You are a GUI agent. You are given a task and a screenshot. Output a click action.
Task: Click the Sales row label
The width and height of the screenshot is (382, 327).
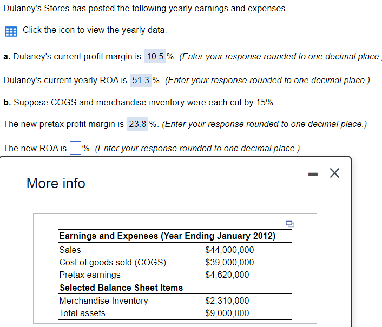click(70, 250)
